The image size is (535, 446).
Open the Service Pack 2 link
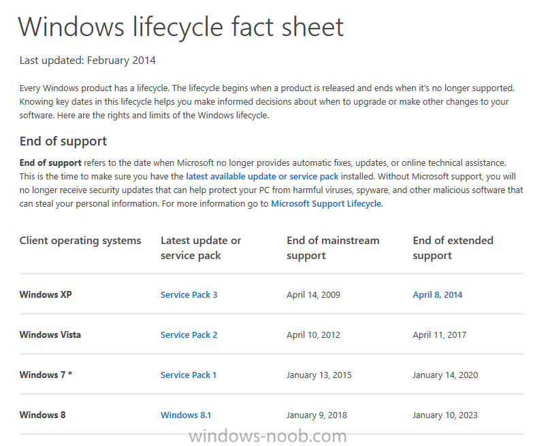point(189,335)
